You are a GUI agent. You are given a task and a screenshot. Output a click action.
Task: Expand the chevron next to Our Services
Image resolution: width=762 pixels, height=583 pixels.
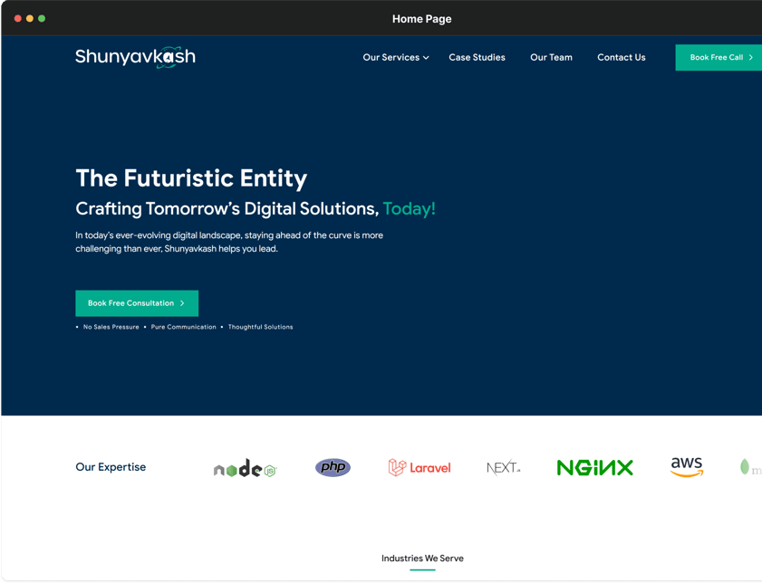click(426, 58)
